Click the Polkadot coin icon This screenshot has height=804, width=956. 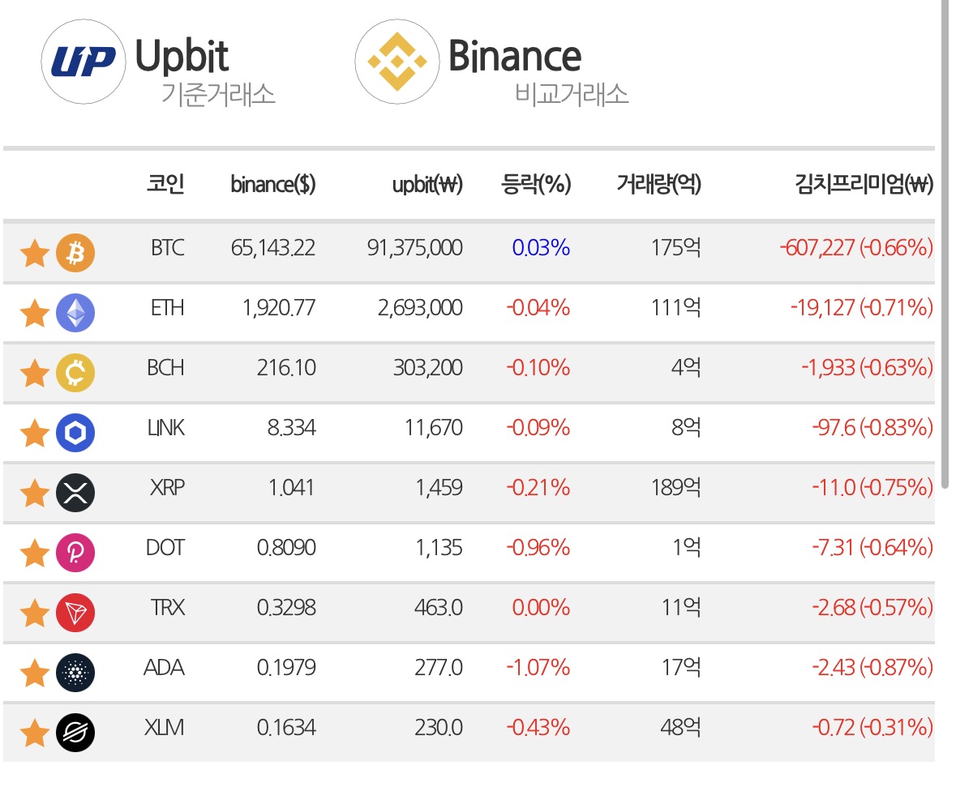(x=75, y=552)
